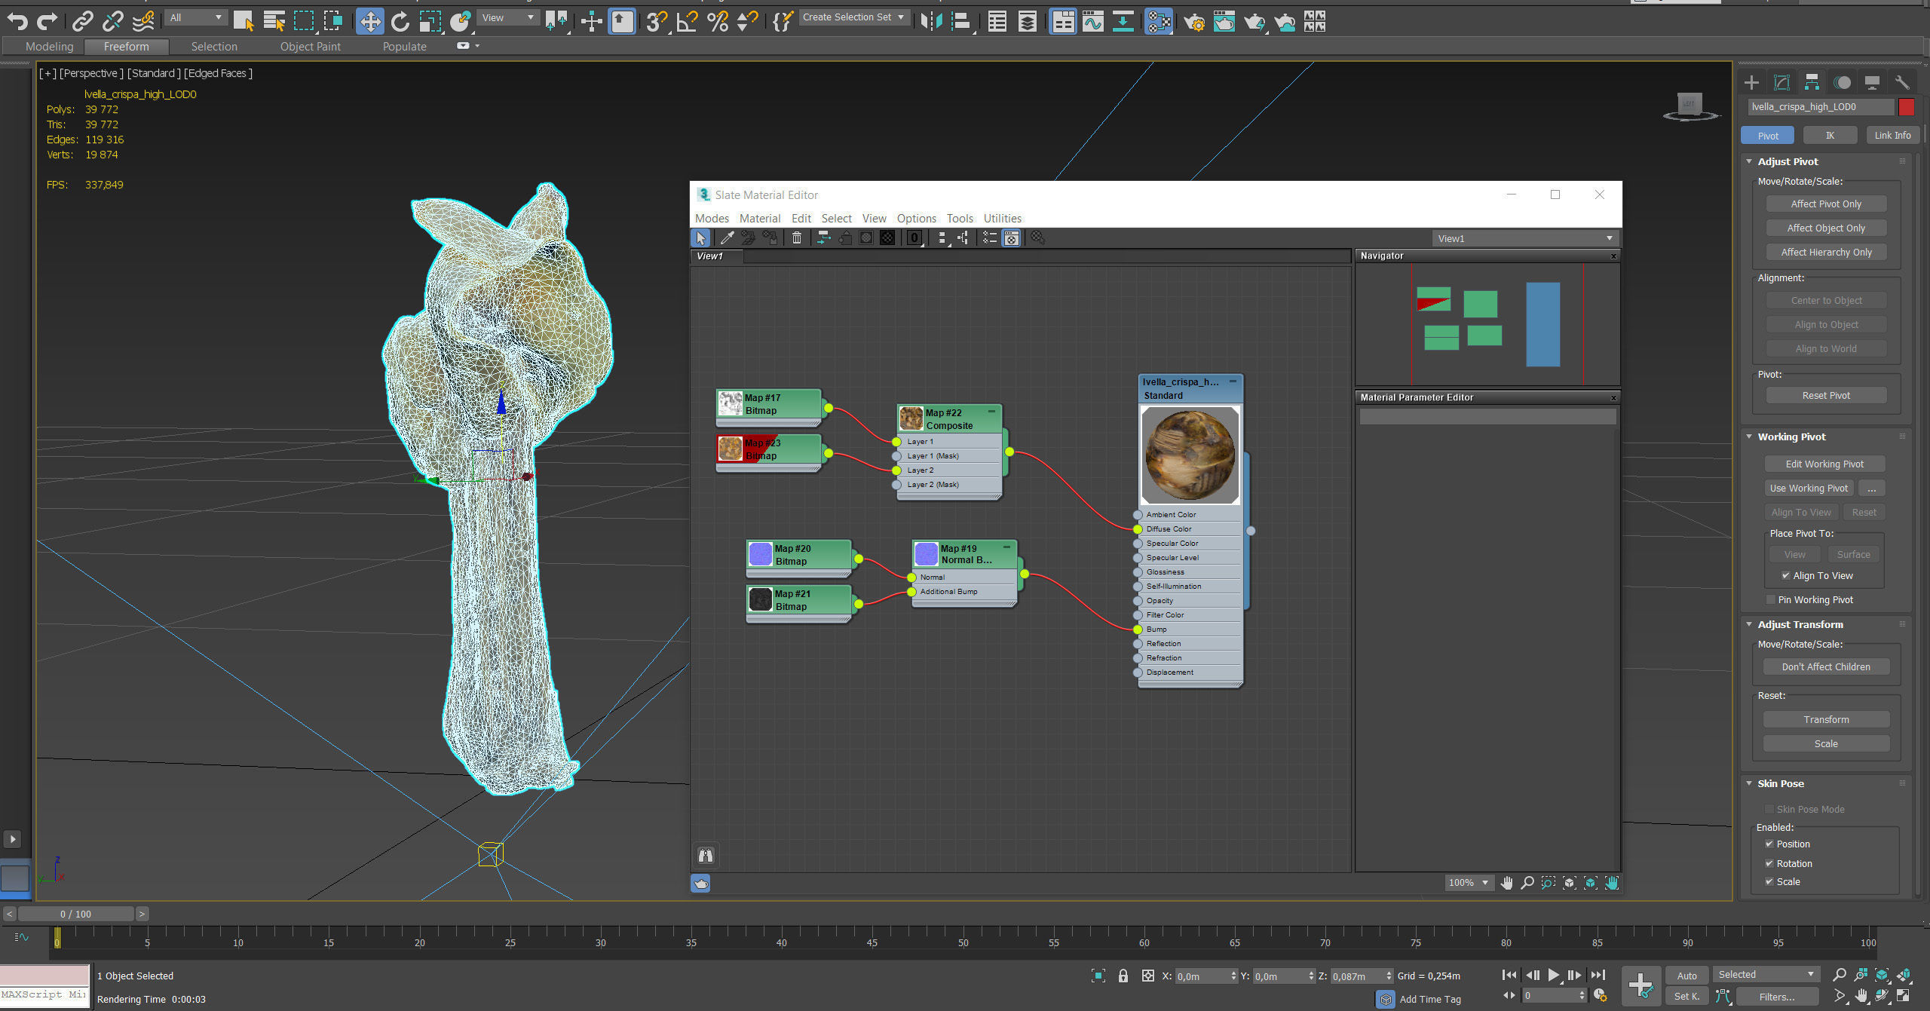The height and width of the screenshot is (1011, 1930).
Task: Uncheck the Rotation checkbox under Enabled
Action: [x=1769, y=863]
